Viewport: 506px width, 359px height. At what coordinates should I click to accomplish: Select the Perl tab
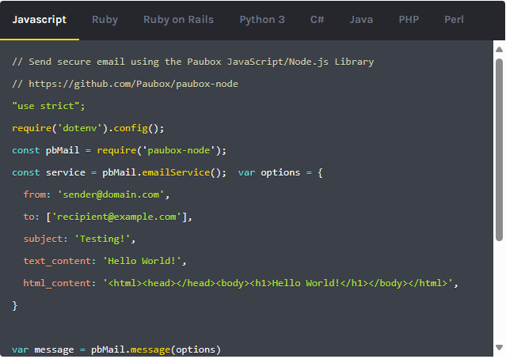coord(454,20)
